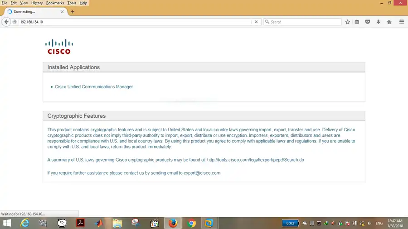Open the Tools menu

click(72, 3)
